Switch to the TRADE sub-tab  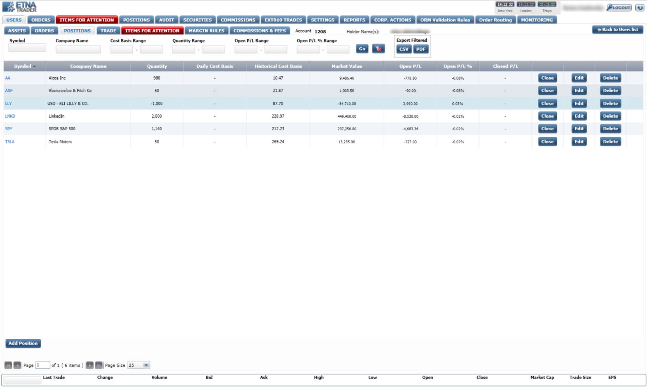tap(108, 31)
